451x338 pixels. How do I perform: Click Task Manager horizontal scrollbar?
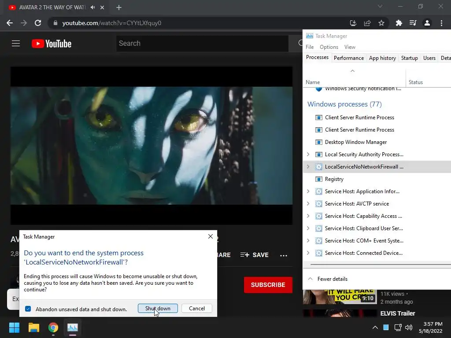381,265
